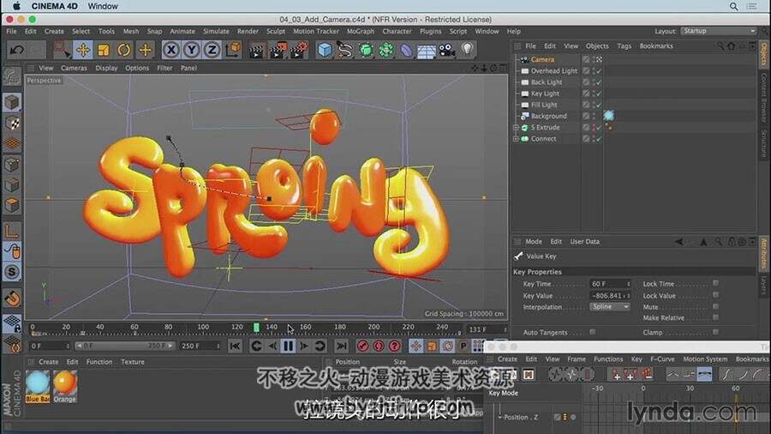The width and height of the screenshot is (771, 434).
Task: Toggle Scale keyframe recording icon
Action: 432,347
